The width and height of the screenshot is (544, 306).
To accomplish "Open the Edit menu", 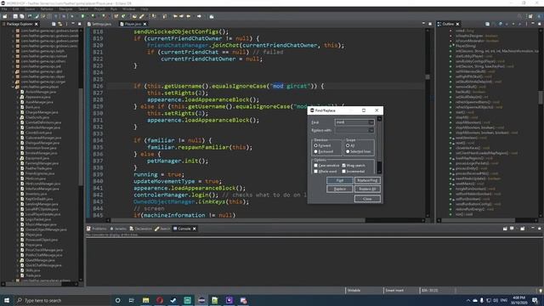I will [x=15, y=9].
